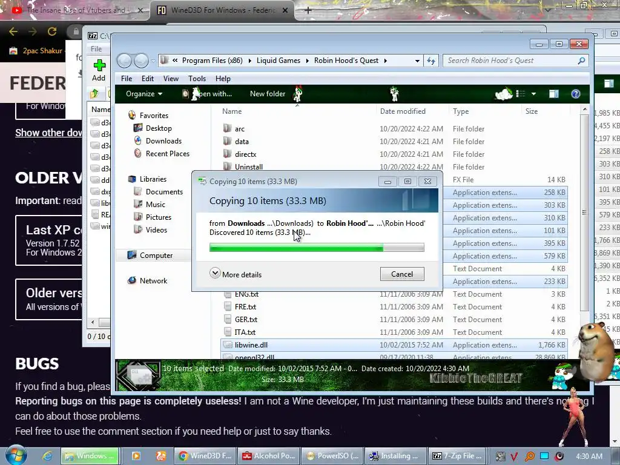Open the arc folder
Image resolution: width=620 pixels, height=465 pixels.
240,129
